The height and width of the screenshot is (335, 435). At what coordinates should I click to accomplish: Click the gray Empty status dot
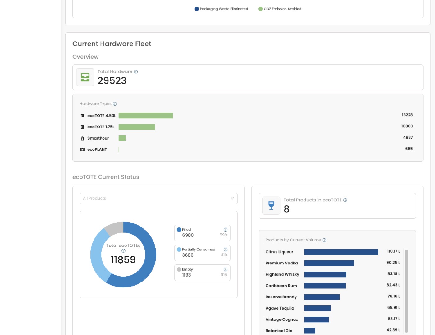(179, 269)
